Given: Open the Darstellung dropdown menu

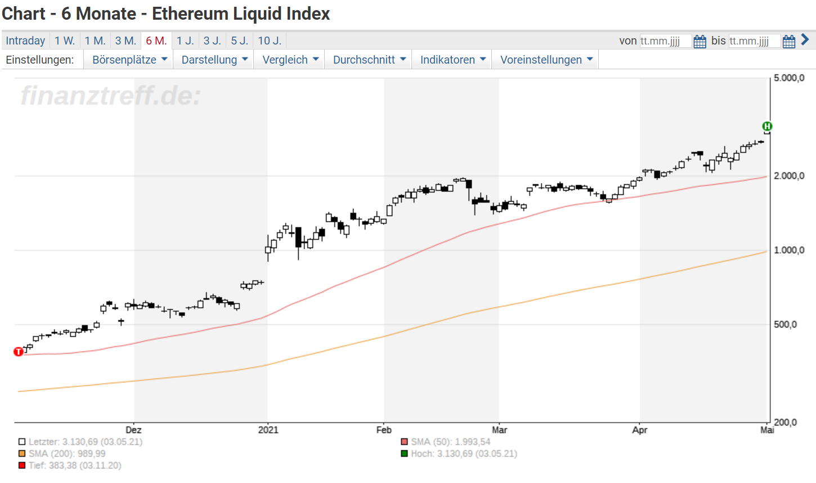Looking at the screenshot, I should (214, 60).
